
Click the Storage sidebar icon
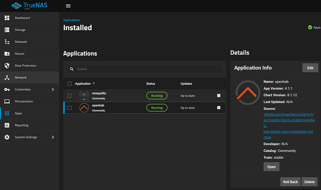click(x=7, y=30)
